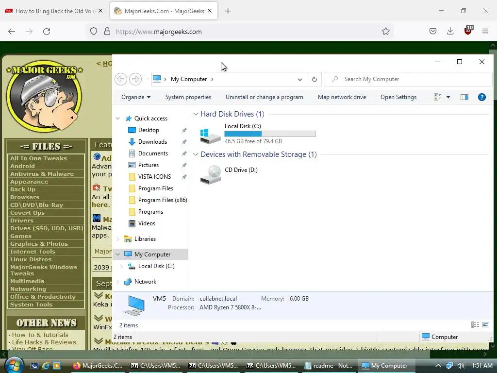Viewport: 497px width, 373px height.
Task: Click System properties in the command bar
Action: coord(188,97)
